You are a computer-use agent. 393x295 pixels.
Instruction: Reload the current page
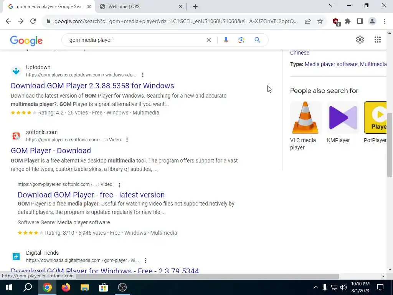[33, 22]
